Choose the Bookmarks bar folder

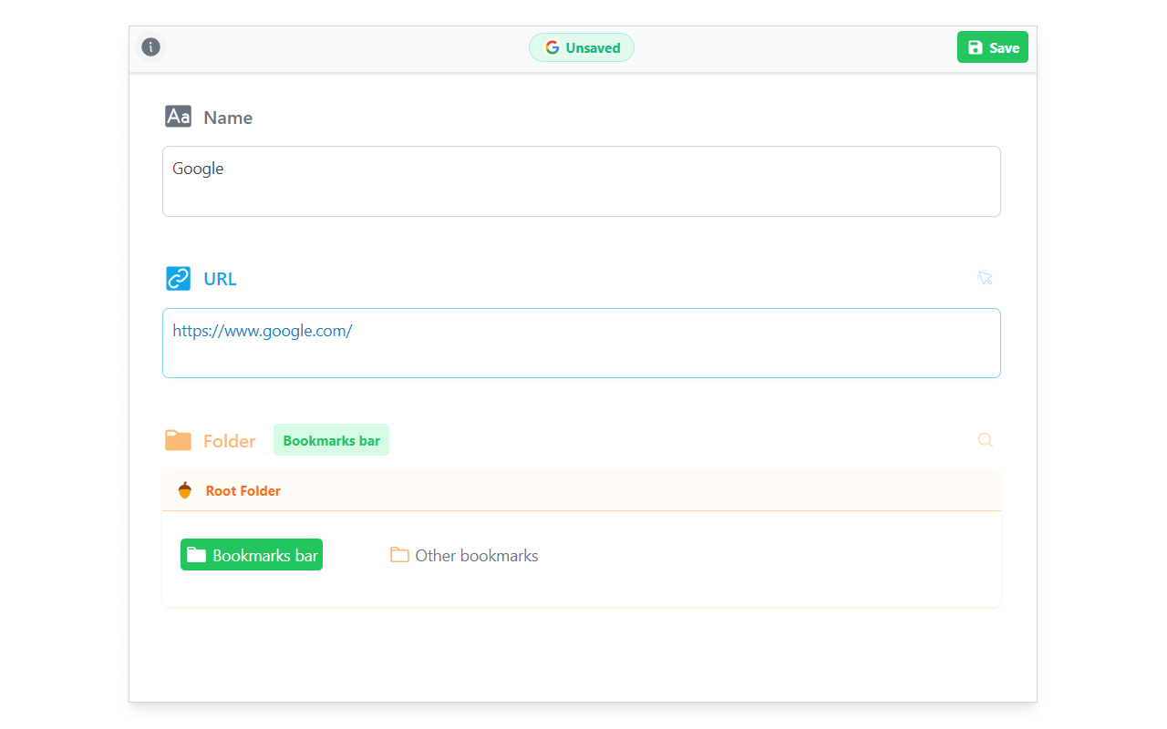pos(252,555)
